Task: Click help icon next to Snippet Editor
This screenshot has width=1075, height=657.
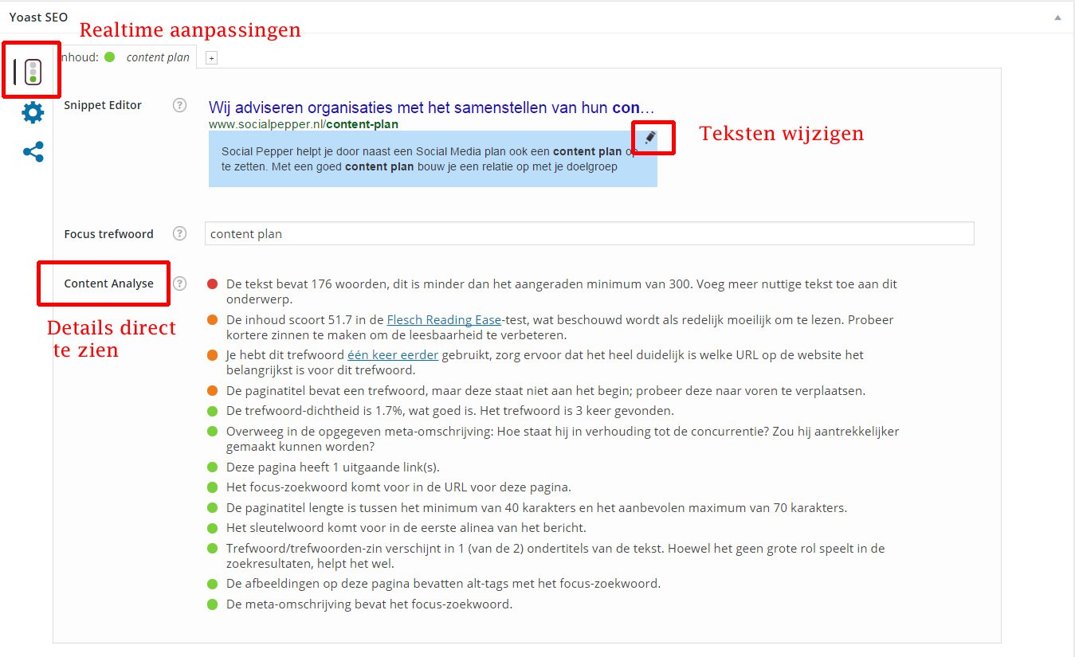Action: pyautogui.click(x=180, y=105)
